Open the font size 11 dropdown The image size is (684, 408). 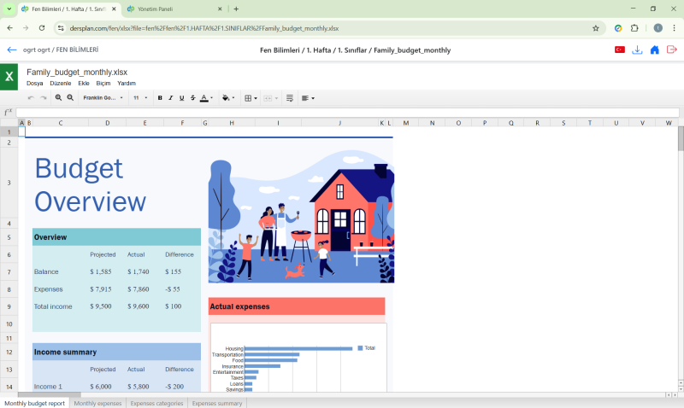pyautogui.click(x=140, y=98)
